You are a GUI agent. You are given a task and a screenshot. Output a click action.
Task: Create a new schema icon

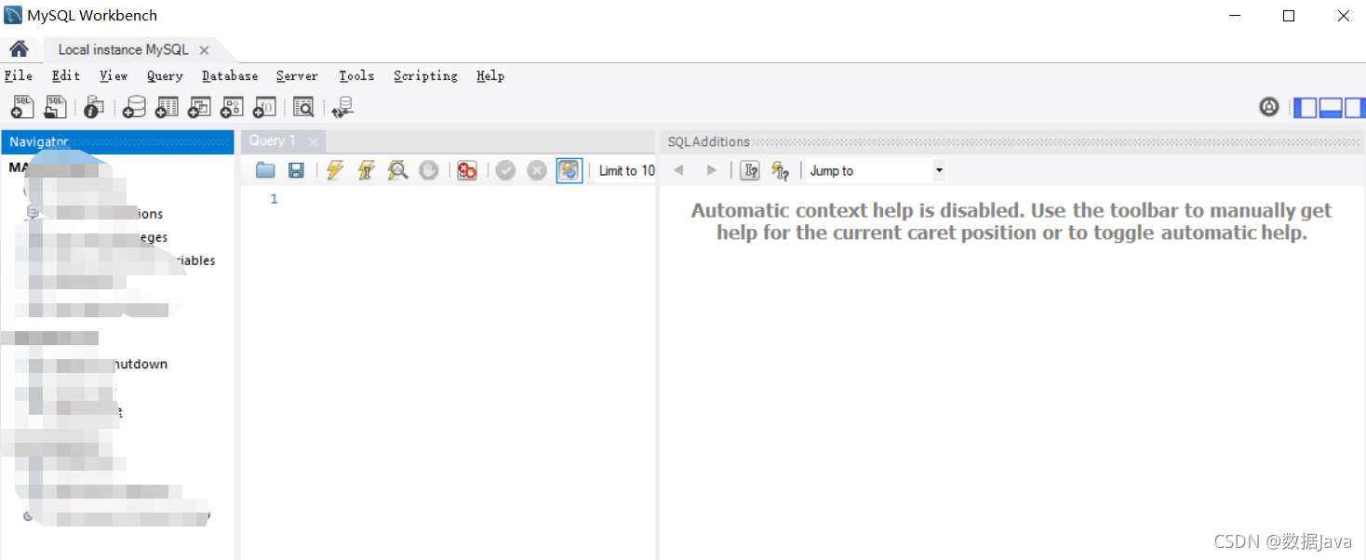point(134,107)
